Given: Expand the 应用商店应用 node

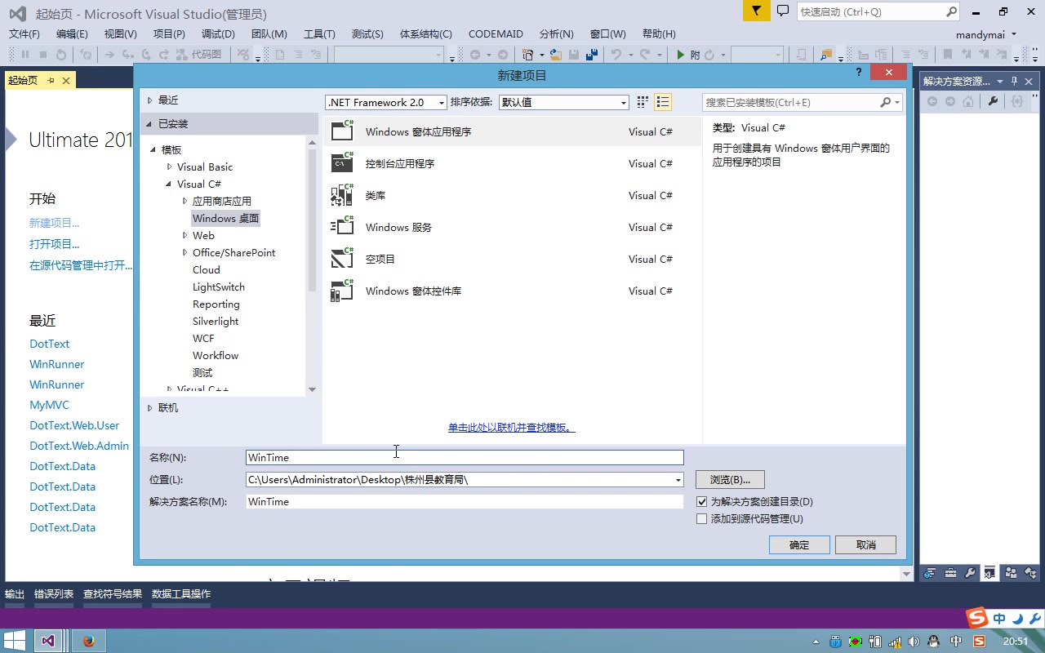Looking at the screenshot, I should click(185, 201).
